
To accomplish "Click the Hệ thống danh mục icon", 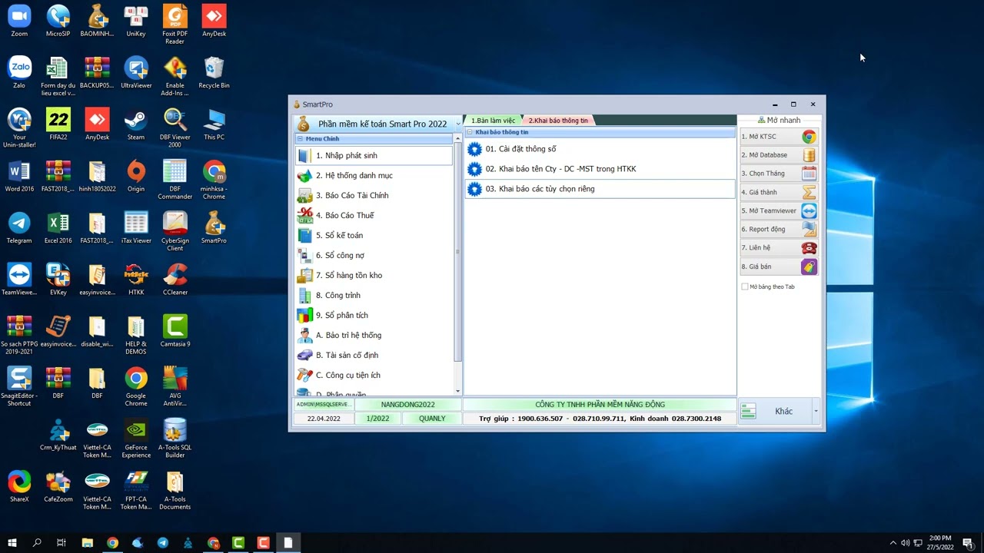I will click(x=304, y=176).
